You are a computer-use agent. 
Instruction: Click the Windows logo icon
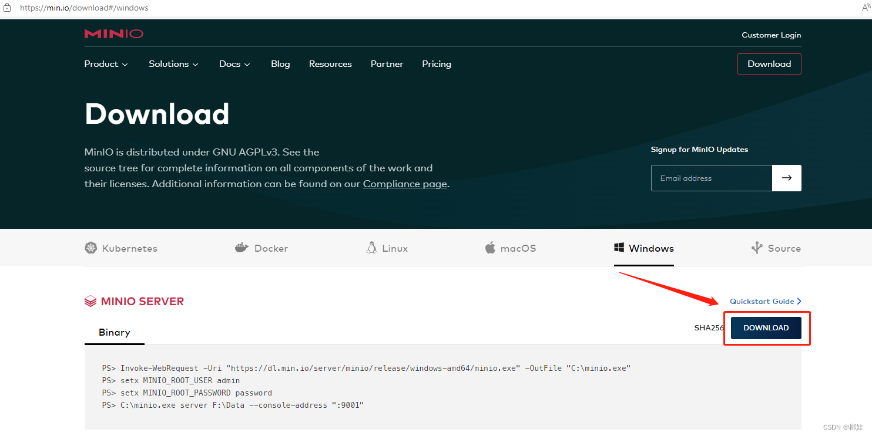pos(619,248)
